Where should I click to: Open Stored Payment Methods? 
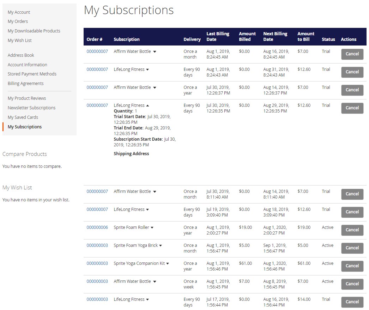(32, 74)
